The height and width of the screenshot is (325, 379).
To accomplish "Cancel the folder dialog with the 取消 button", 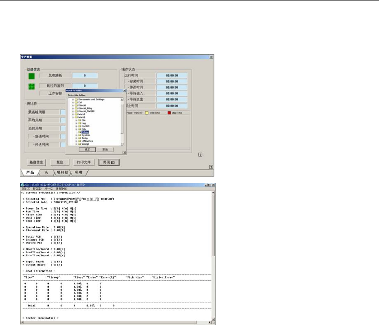I will 105,150.
